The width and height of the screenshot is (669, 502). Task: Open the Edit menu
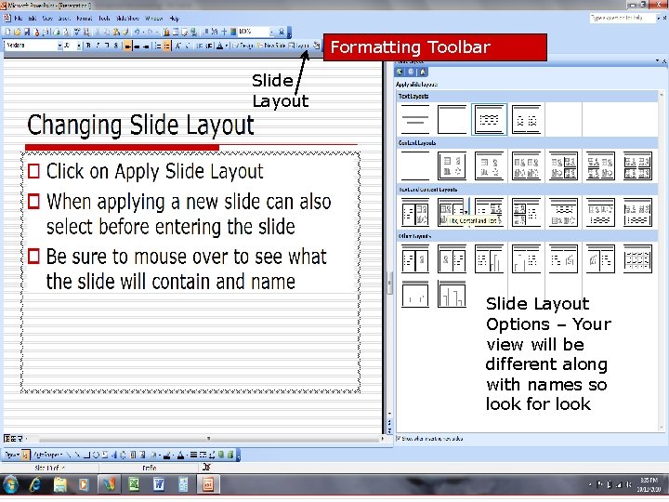tap(33, 19)
